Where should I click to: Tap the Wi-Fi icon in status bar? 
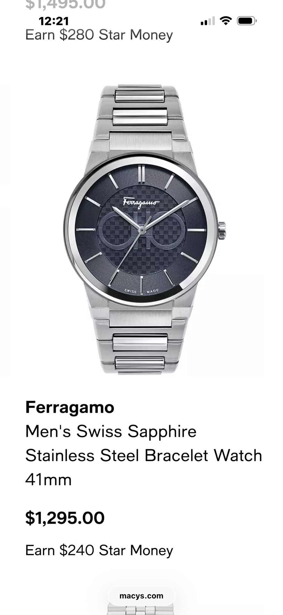[226, 21]
